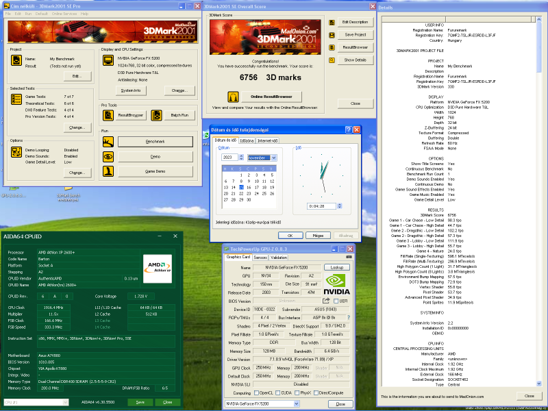
Task: Click the Benchmark button
Action: [155, 142]
